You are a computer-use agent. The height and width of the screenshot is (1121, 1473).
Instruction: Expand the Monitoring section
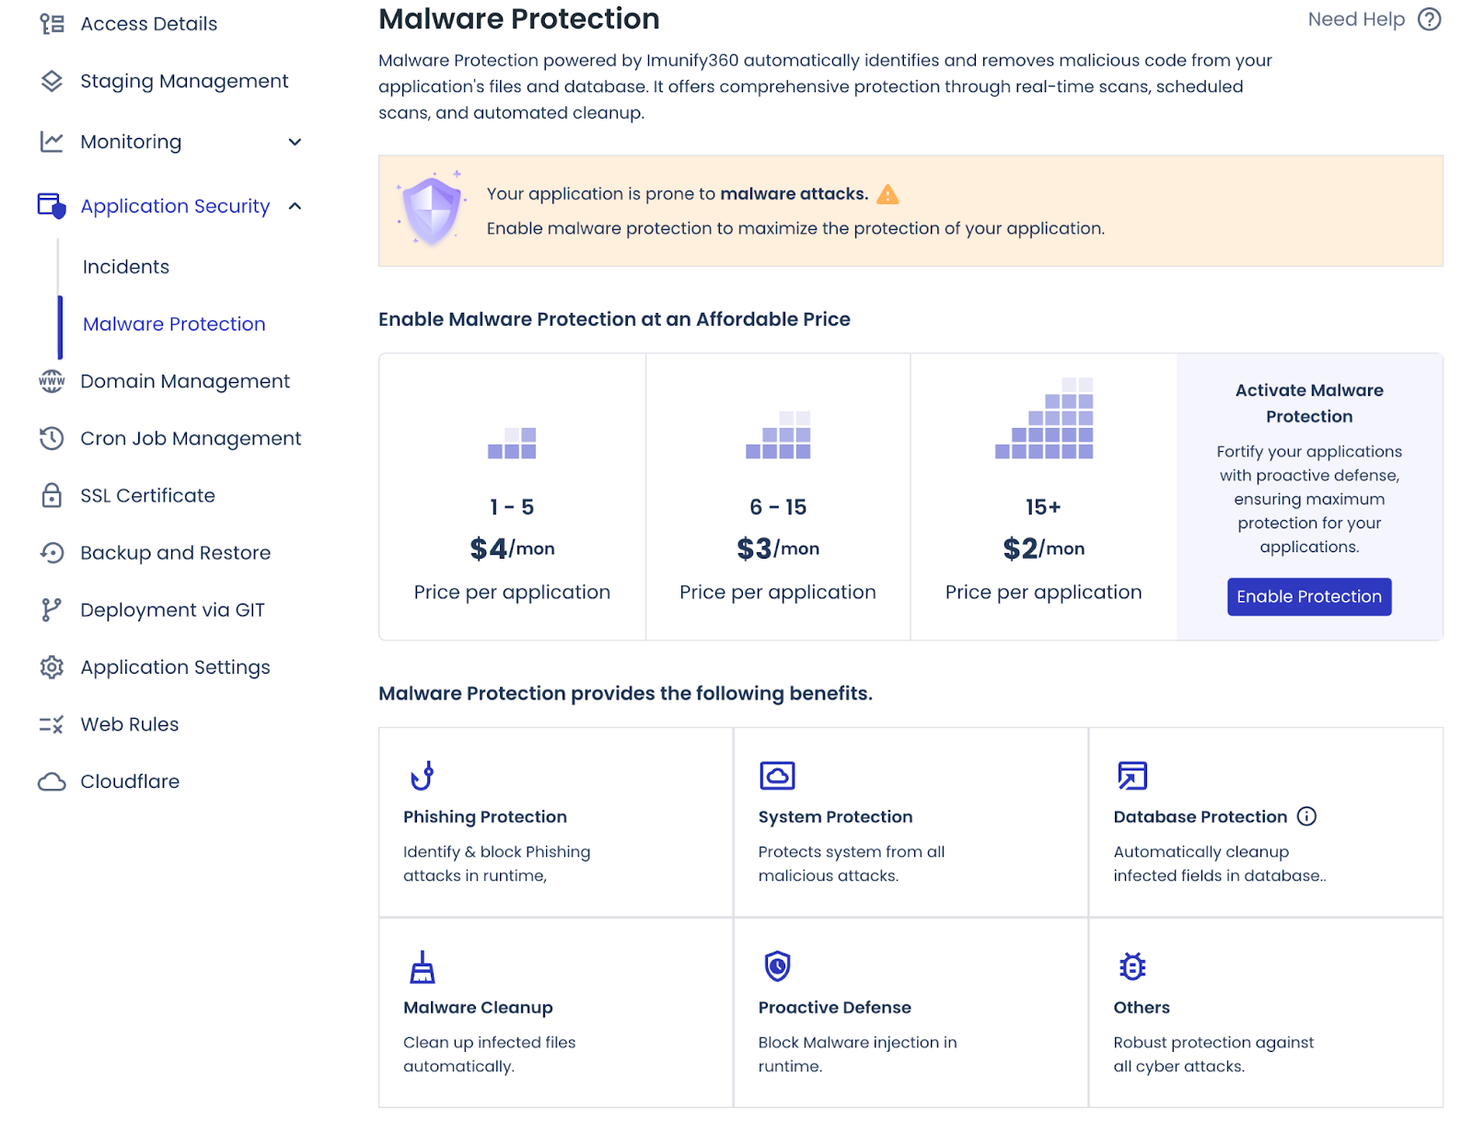click(294, 142)
